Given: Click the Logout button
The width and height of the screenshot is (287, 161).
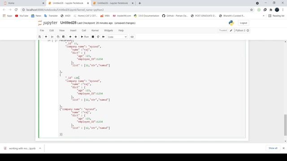Looking at the screenshot, I should (x=244, y=23).
